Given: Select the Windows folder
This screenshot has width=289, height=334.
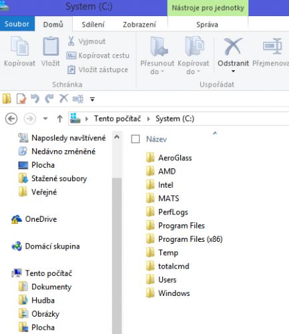Looking at the screenshot, I should pos(168,293).
